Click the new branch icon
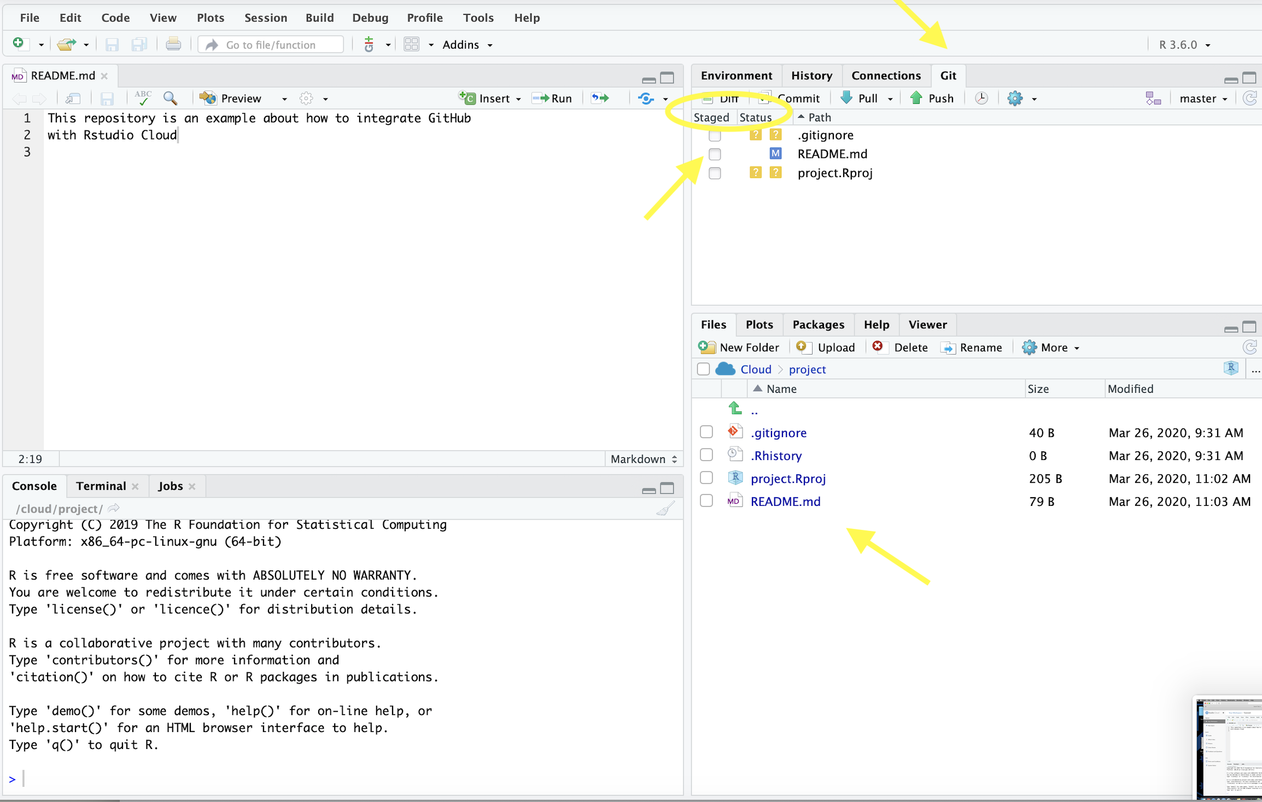1262x802 pixels. pos(1153,98)
